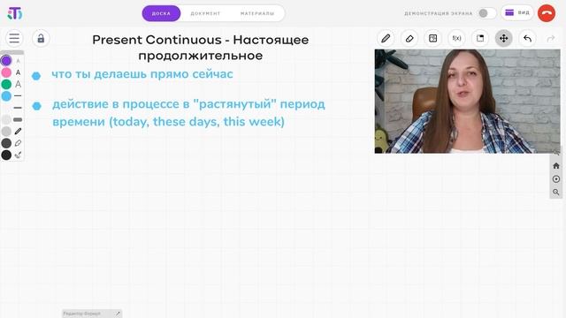The height and width of the screenshot is (318, 566).
Task: Pick the light blue color swatch
Action: coord(6,96)
